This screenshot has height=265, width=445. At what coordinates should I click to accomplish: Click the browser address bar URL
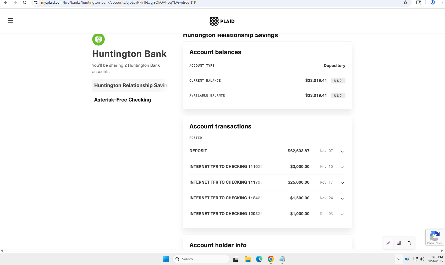tap(118, 3)
